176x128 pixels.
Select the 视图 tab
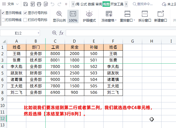[106, 4]
